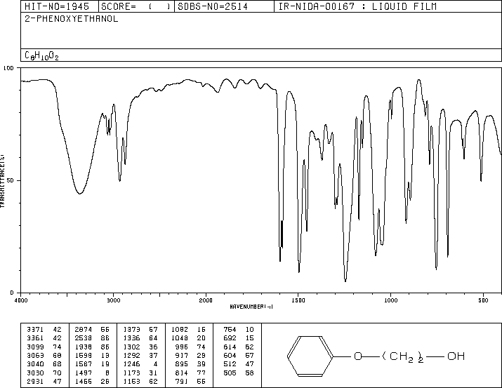Click the 1000 wavenumber axis label
The width and height of the screenshot is (502, 388).
390,300
